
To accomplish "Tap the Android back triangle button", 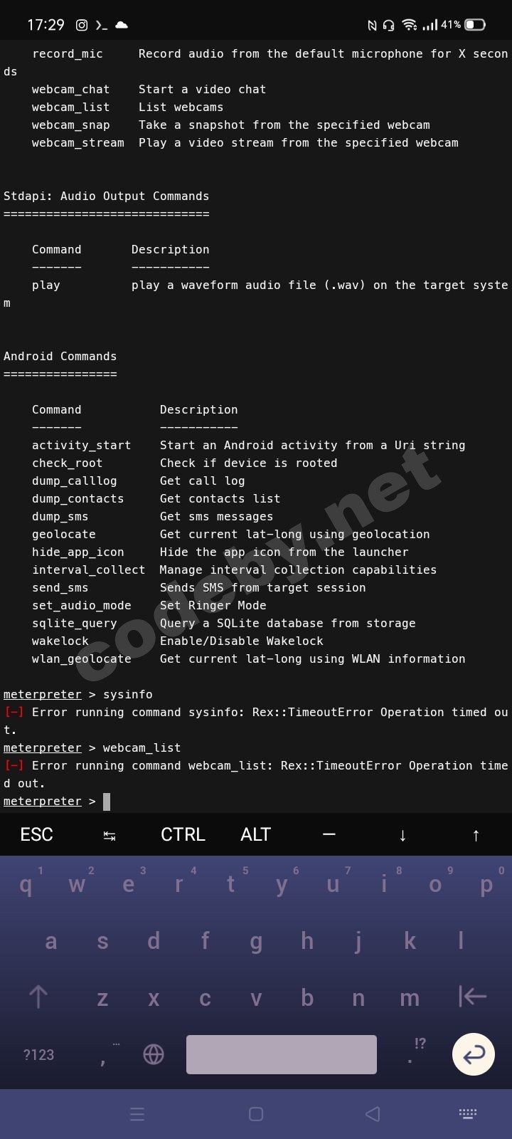I will 372,1114.
